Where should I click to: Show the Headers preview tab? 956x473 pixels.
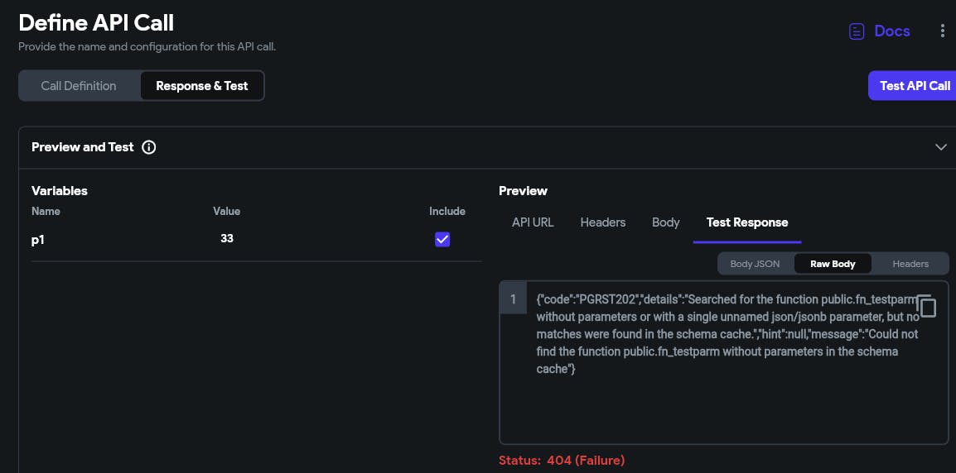point(603,222)
